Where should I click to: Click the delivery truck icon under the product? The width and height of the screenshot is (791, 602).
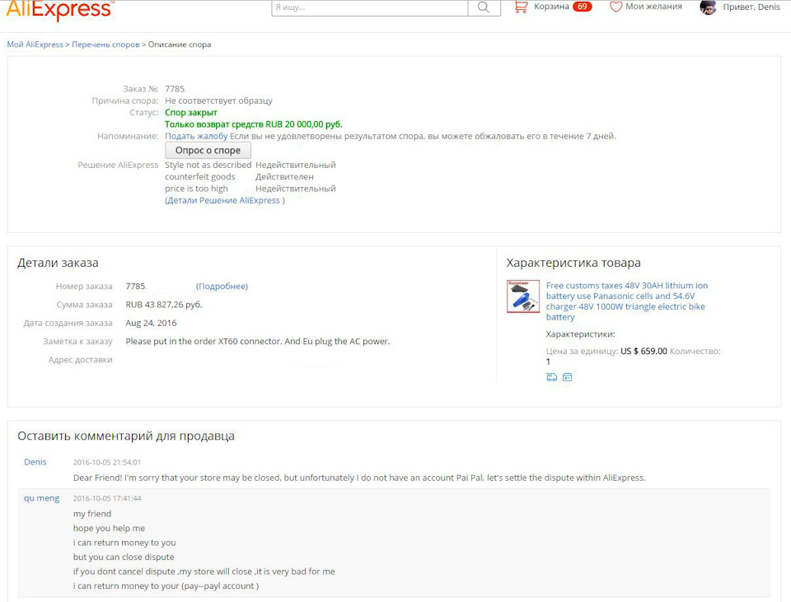pos(551,377)
